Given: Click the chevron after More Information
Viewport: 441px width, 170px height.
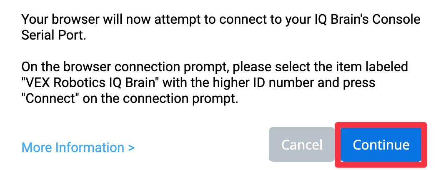Looking at the screenshot, I should pyautogui.click(x=132, y=147).
